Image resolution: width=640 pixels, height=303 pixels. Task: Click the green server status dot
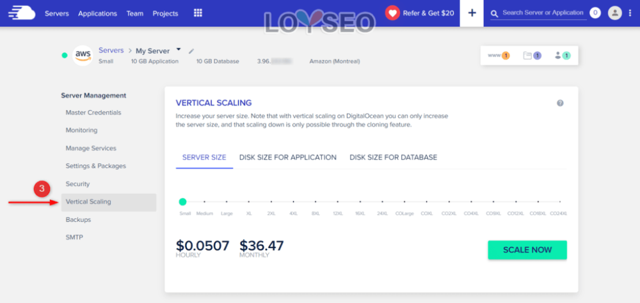(x=65, y=56)
